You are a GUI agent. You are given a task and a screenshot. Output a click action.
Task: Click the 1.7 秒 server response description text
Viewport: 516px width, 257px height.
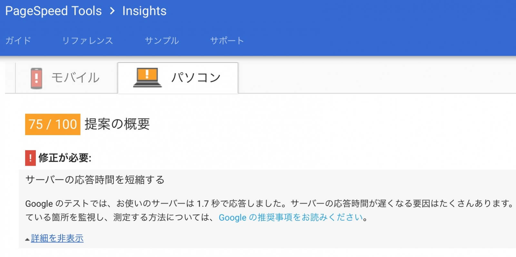pyautogui.click(x=270, y=210)
